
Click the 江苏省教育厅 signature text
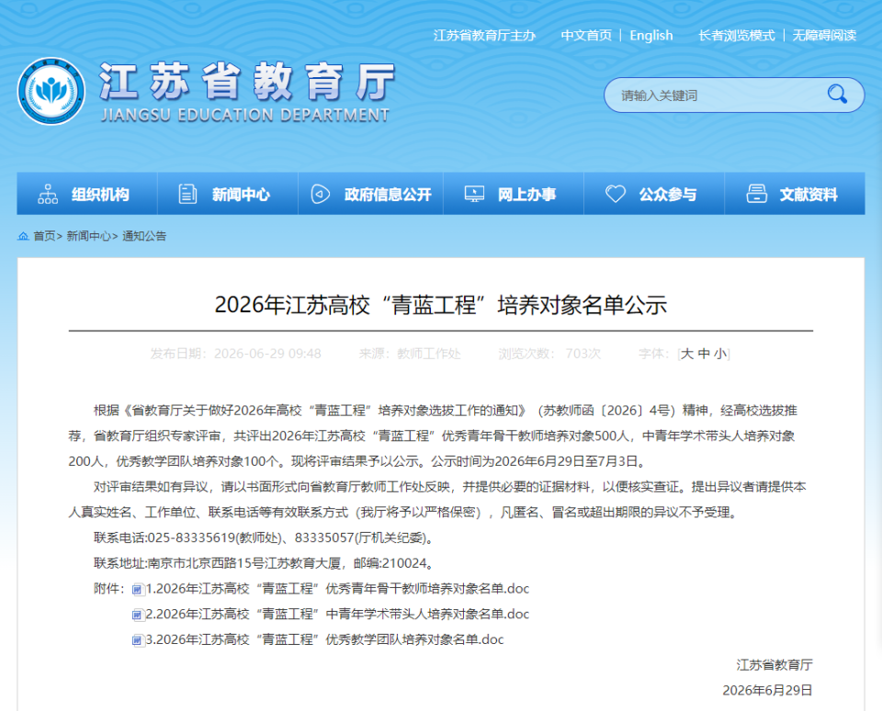[x=775, y=665]
